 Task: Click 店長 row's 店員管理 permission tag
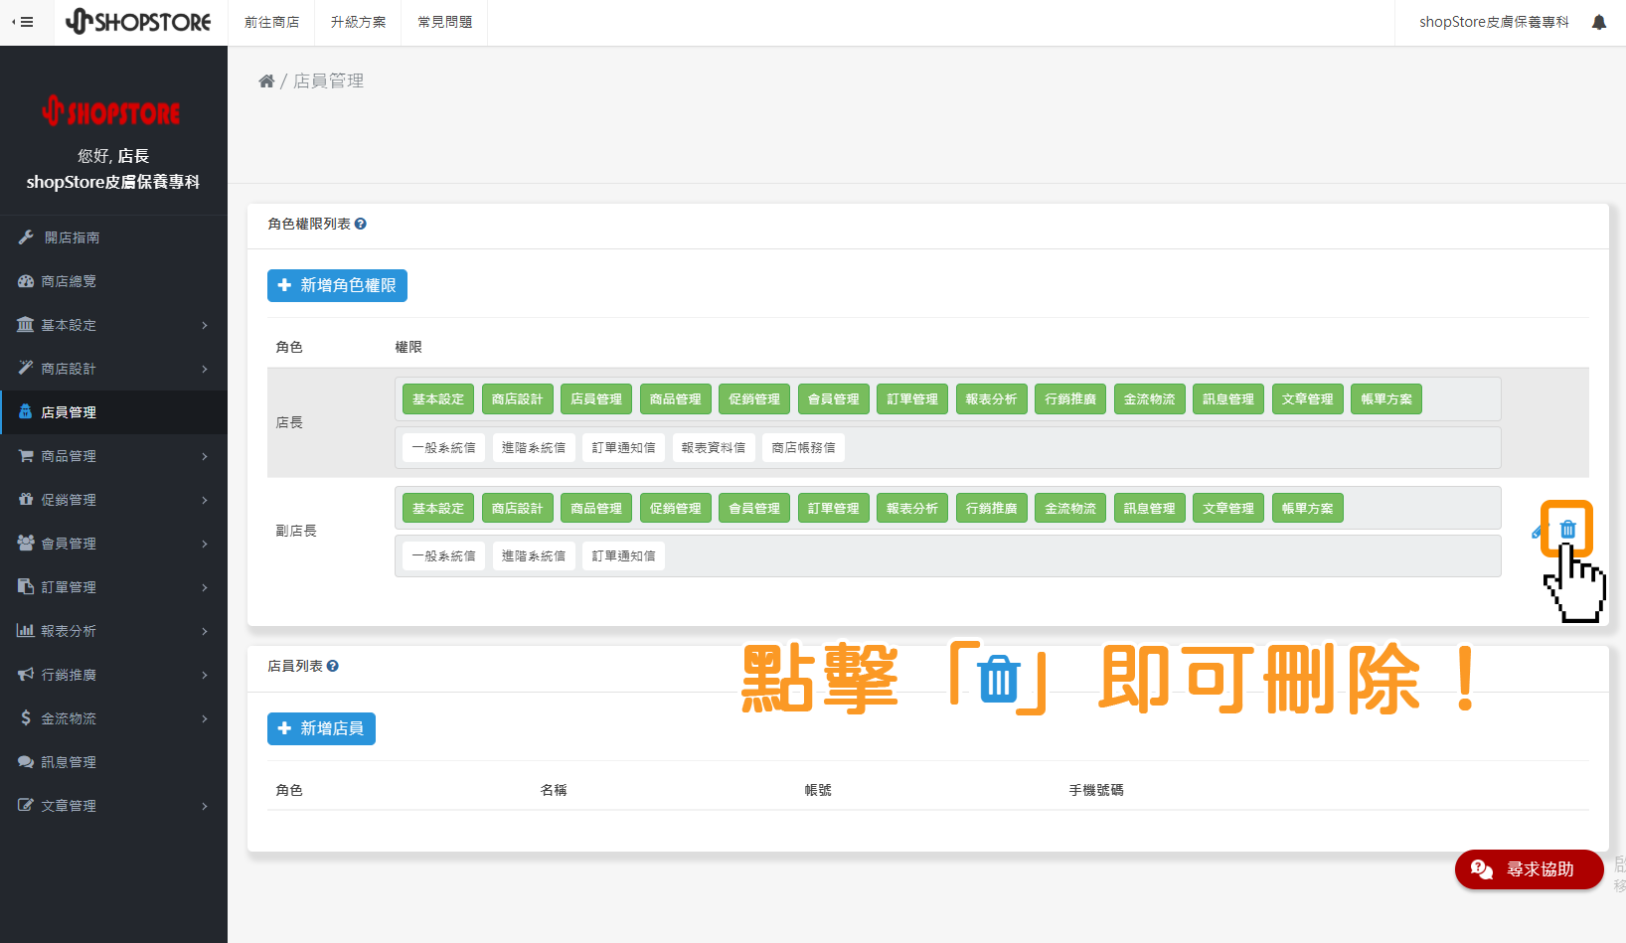click(x=596, y=399)
